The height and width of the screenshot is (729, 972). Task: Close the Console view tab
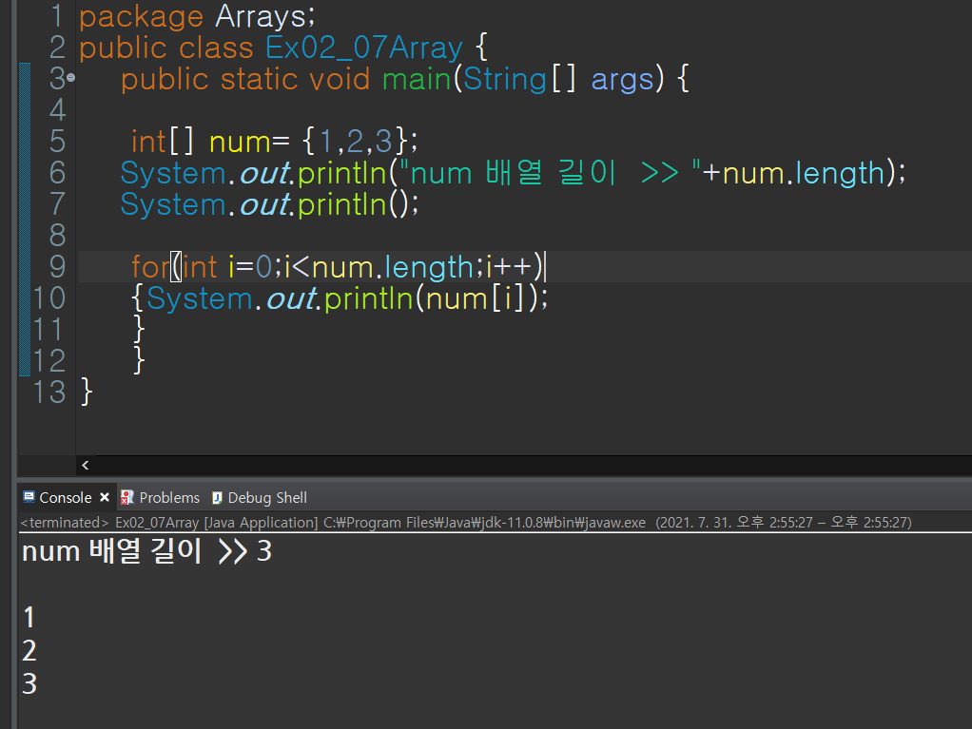tap(105, 497)
